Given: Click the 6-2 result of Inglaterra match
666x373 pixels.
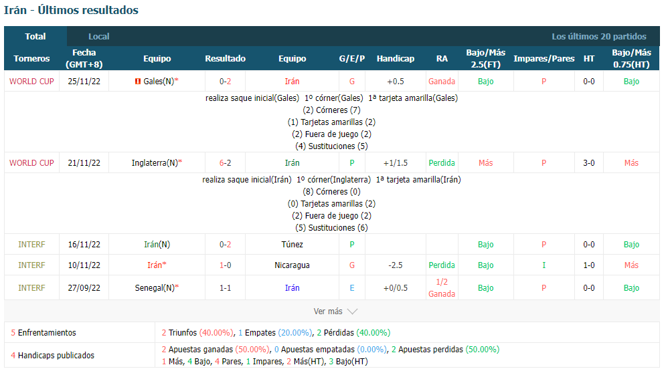Looking at the screenshot, I should tap(225, 163).
